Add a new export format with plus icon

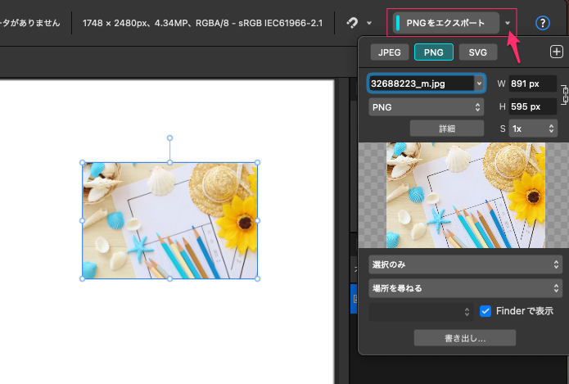coord(556,52)
